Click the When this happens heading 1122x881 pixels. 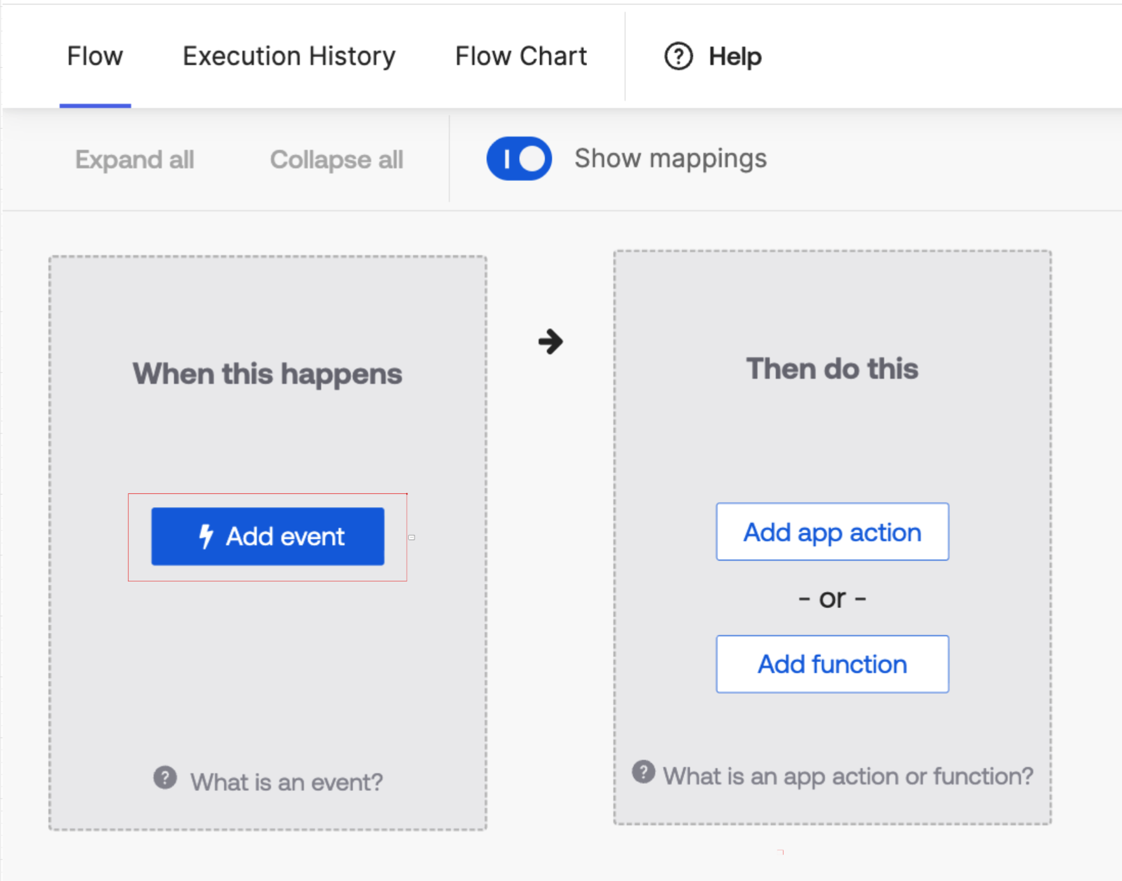tap(267, 374)
